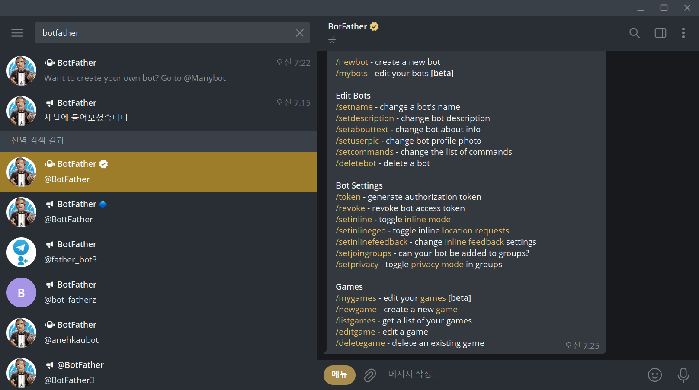Screen dimensions: 699x390
Task: Click avatar of @father_bot3 channel
Action: [x=21, y=252]
